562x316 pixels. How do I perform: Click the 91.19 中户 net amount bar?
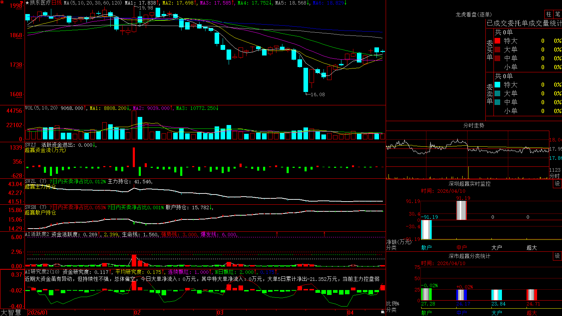(462, 210)
